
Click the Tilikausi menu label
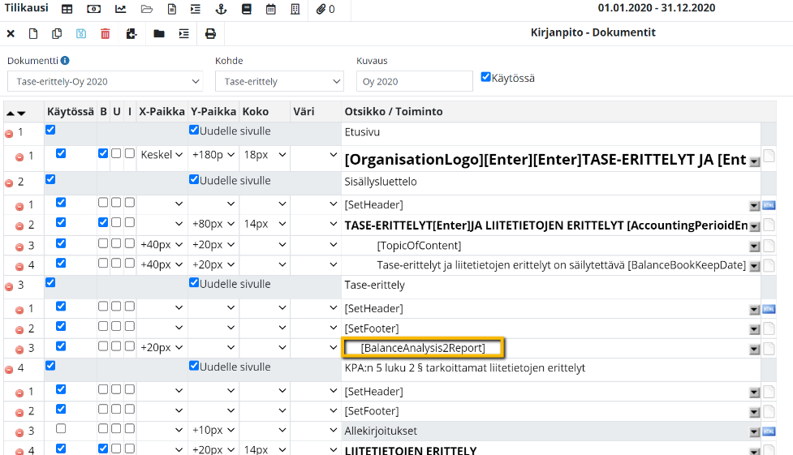25,9
